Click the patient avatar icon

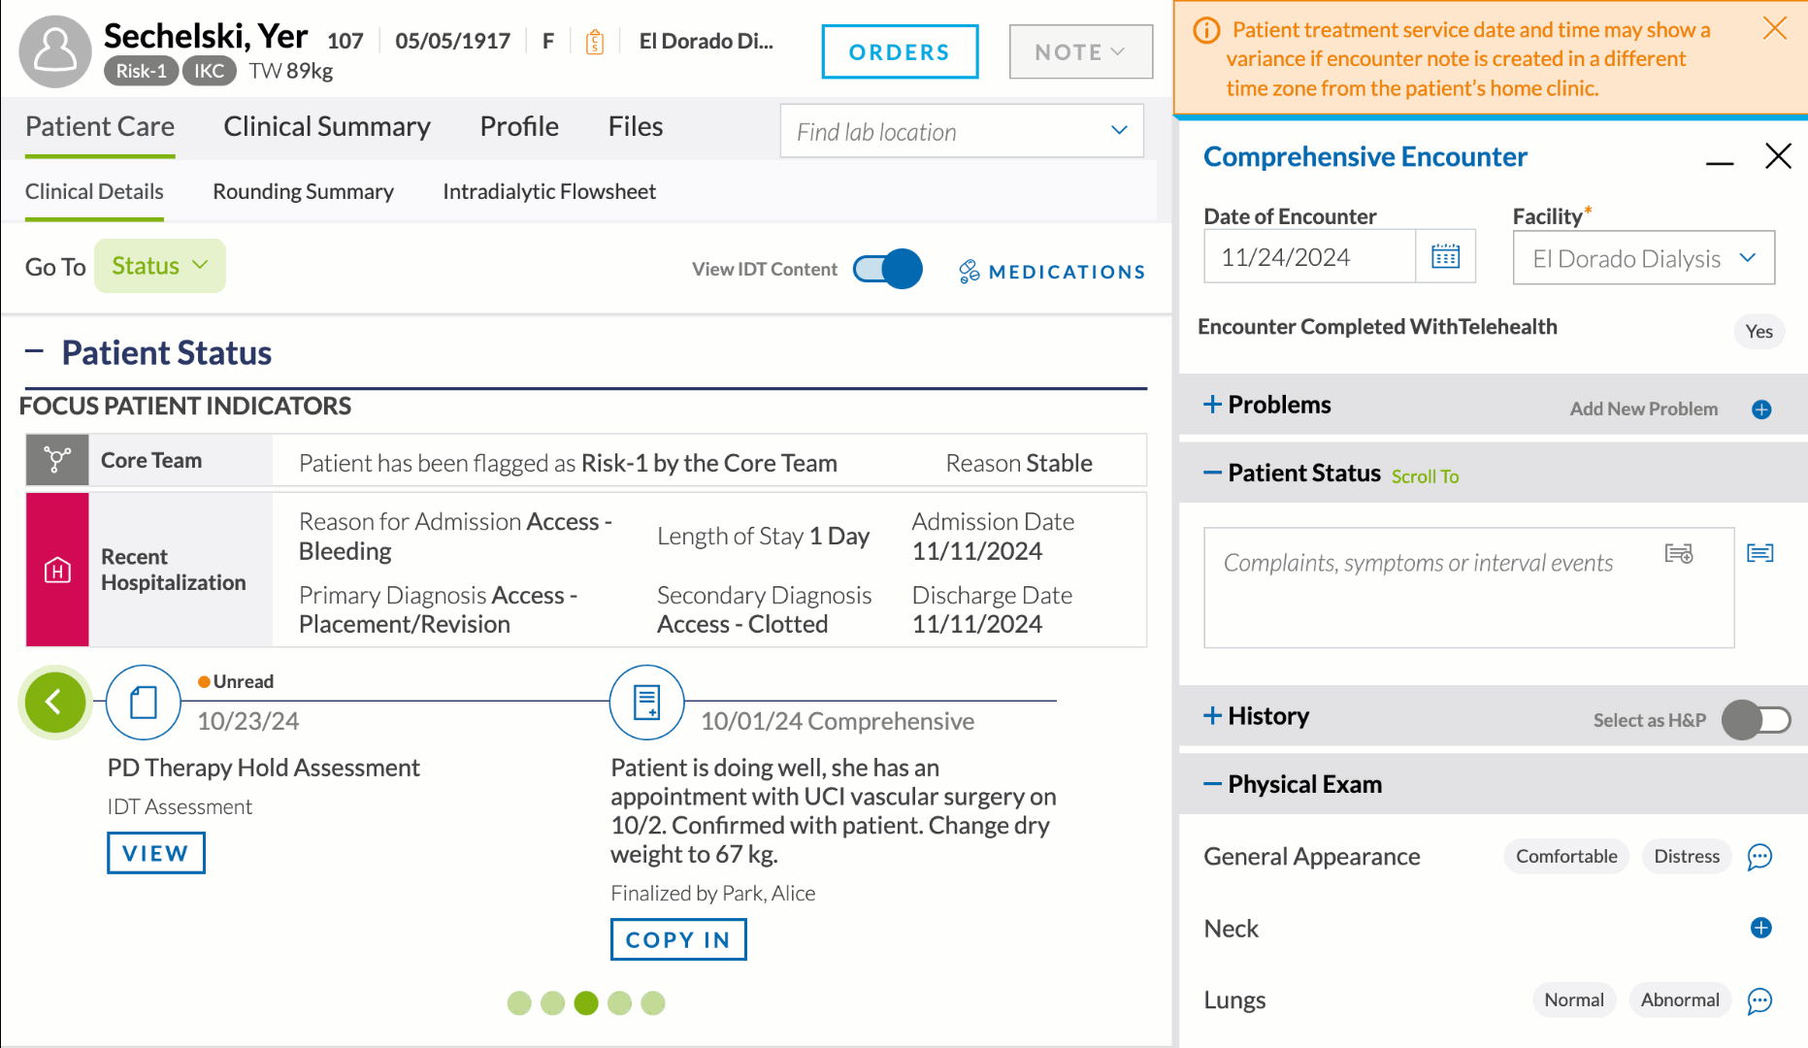coord(55,51)
